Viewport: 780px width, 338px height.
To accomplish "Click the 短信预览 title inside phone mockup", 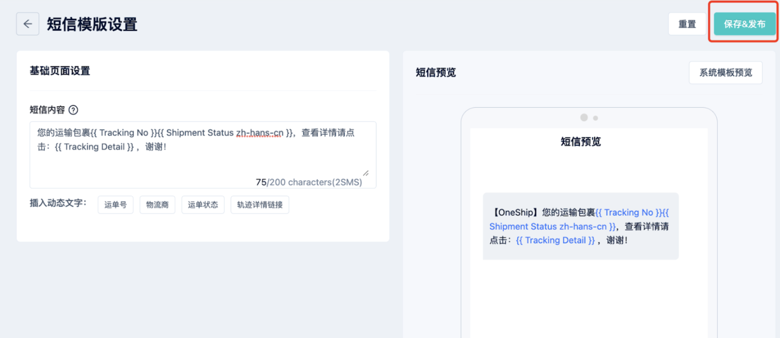I will 581,142.
